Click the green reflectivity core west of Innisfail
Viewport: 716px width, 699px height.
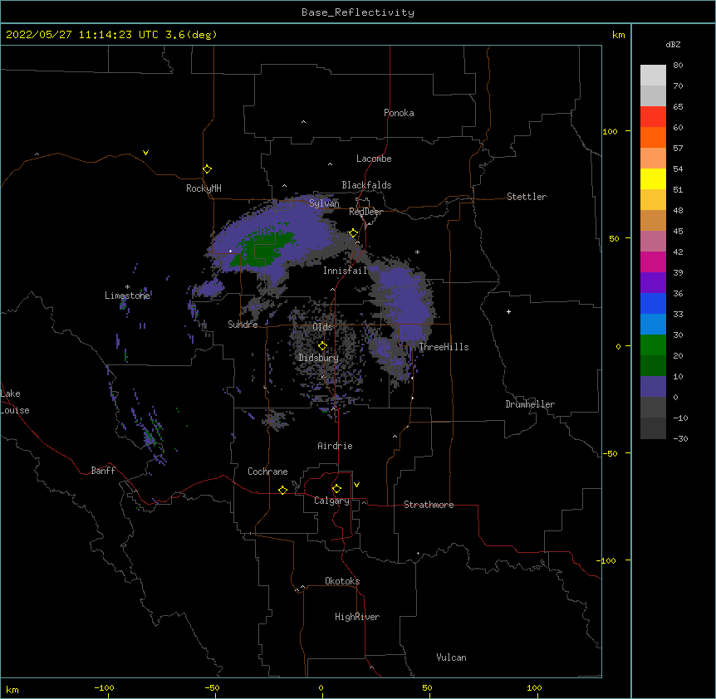click(x=265, y=250)
